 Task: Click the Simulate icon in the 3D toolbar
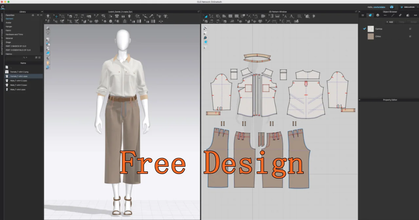[x=48, y=16]
